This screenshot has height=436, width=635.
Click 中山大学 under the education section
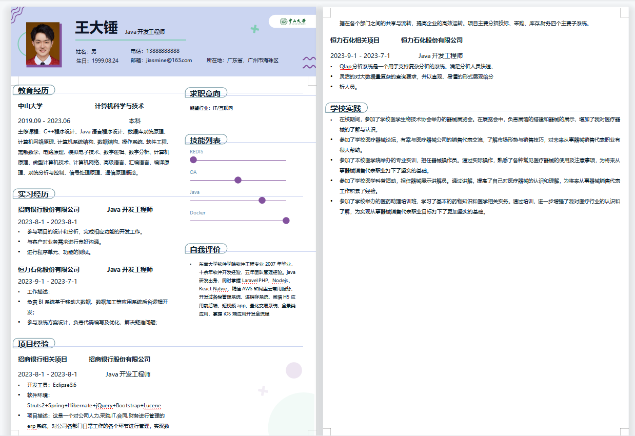coord(30,106)
